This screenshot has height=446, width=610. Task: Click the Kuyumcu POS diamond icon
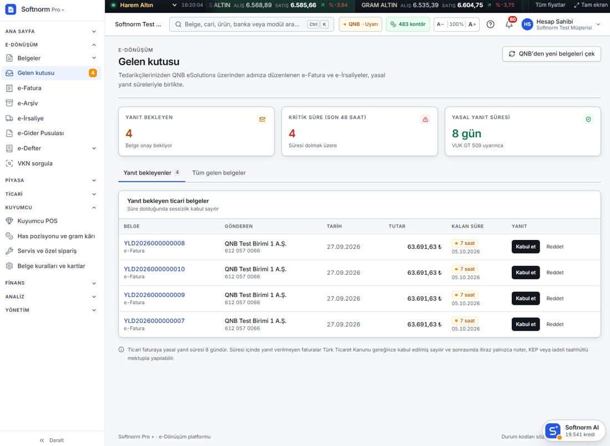click(9, 221)
